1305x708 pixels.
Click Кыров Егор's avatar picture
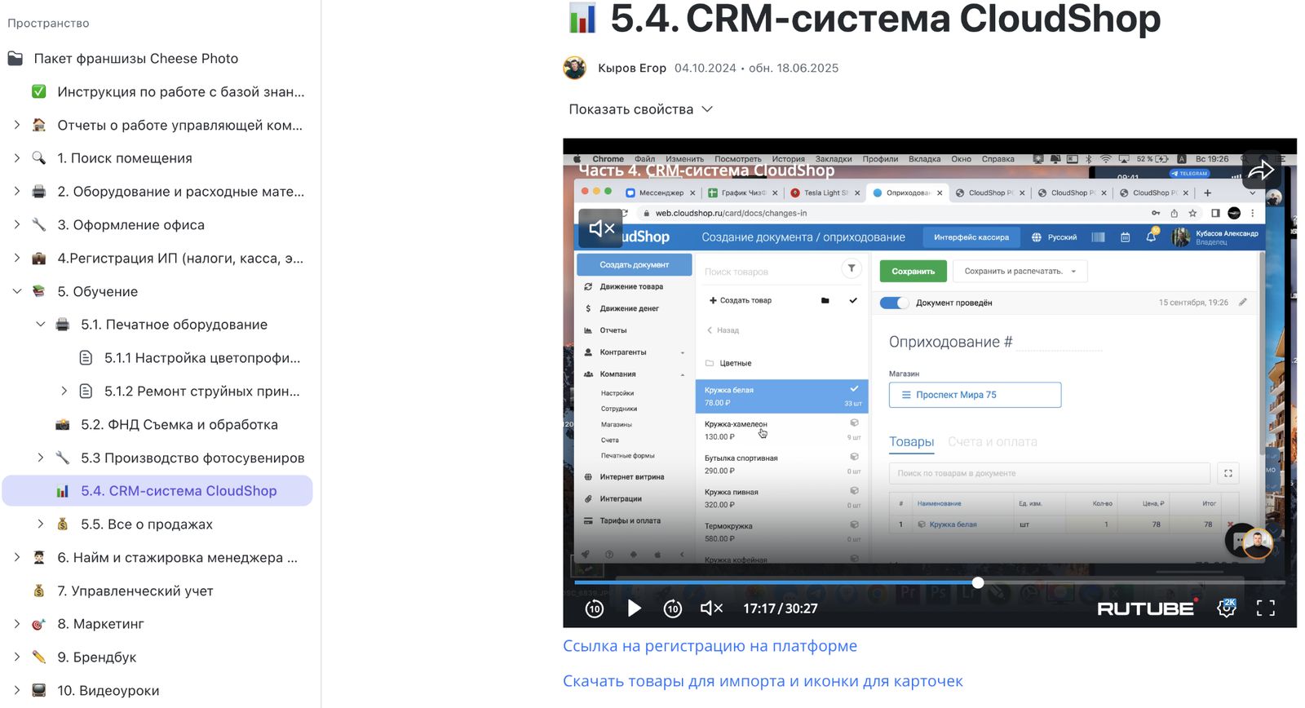575,68
